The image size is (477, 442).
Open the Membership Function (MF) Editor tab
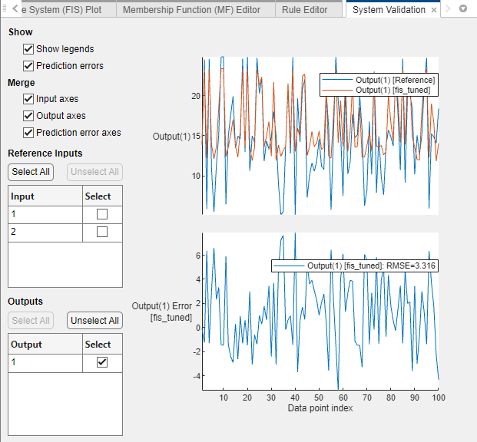tap(191, 10)
